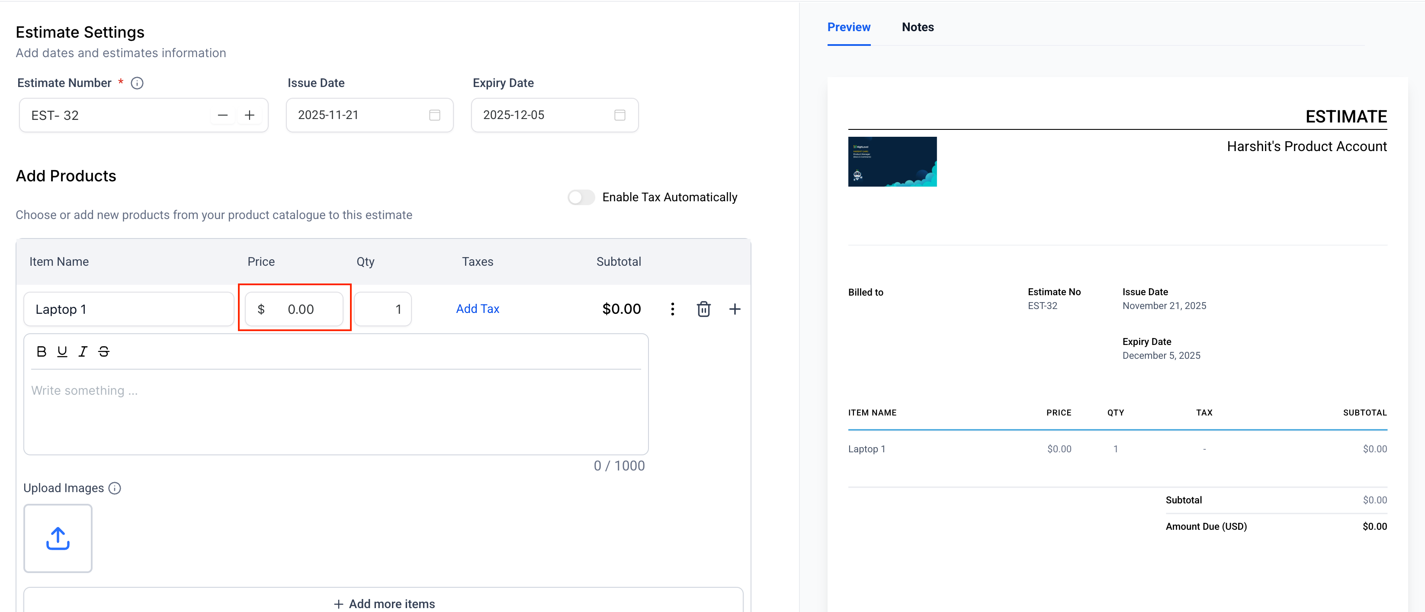Increase the estimate number with plus
The width and height of the screenshot is (1425, 612).
click(250, 115)
